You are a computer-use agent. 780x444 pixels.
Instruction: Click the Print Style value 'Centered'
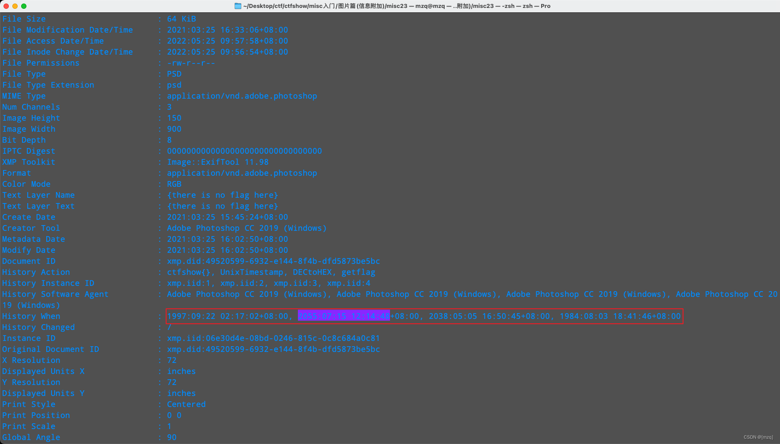(186, 404)
